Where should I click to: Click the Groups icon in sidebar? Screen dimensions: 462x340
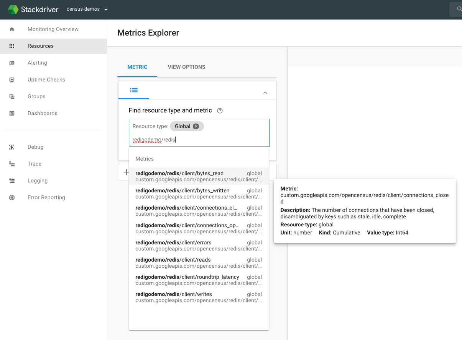coord(12,96)
